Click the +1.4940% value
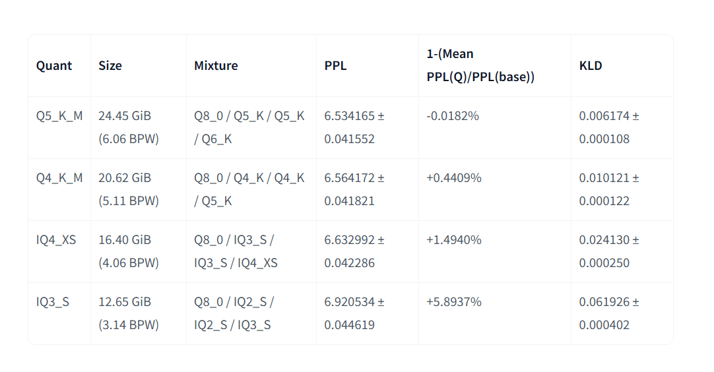Image resolution: width=714 pixels, height=372 pixels. [454, 240]
